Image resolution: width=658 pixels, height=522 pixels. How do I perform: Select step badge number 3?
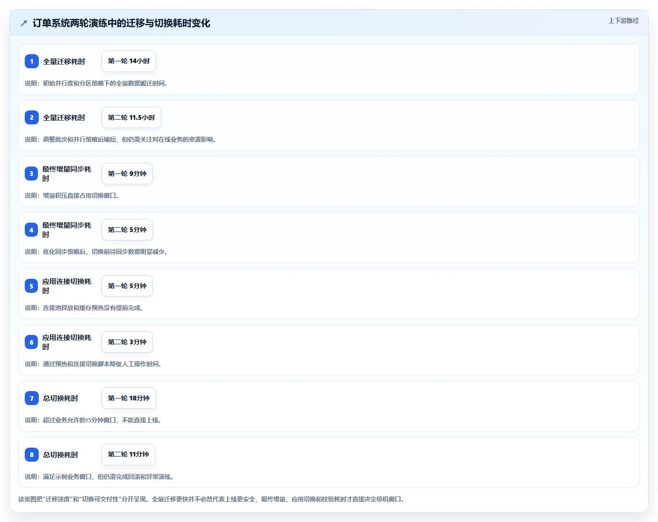31,174
